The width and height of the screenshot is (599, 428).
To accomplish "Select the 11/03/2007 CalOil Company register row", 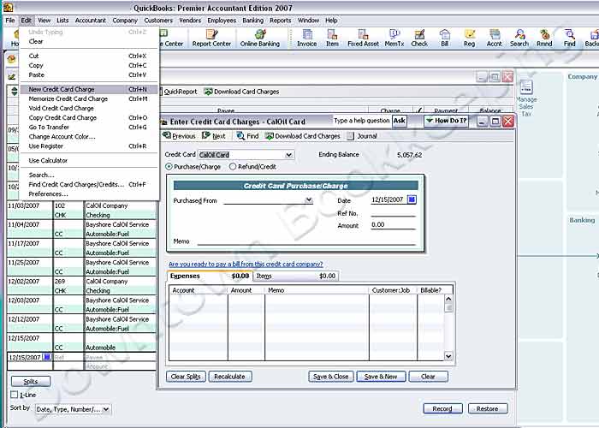I will (82, 211).
